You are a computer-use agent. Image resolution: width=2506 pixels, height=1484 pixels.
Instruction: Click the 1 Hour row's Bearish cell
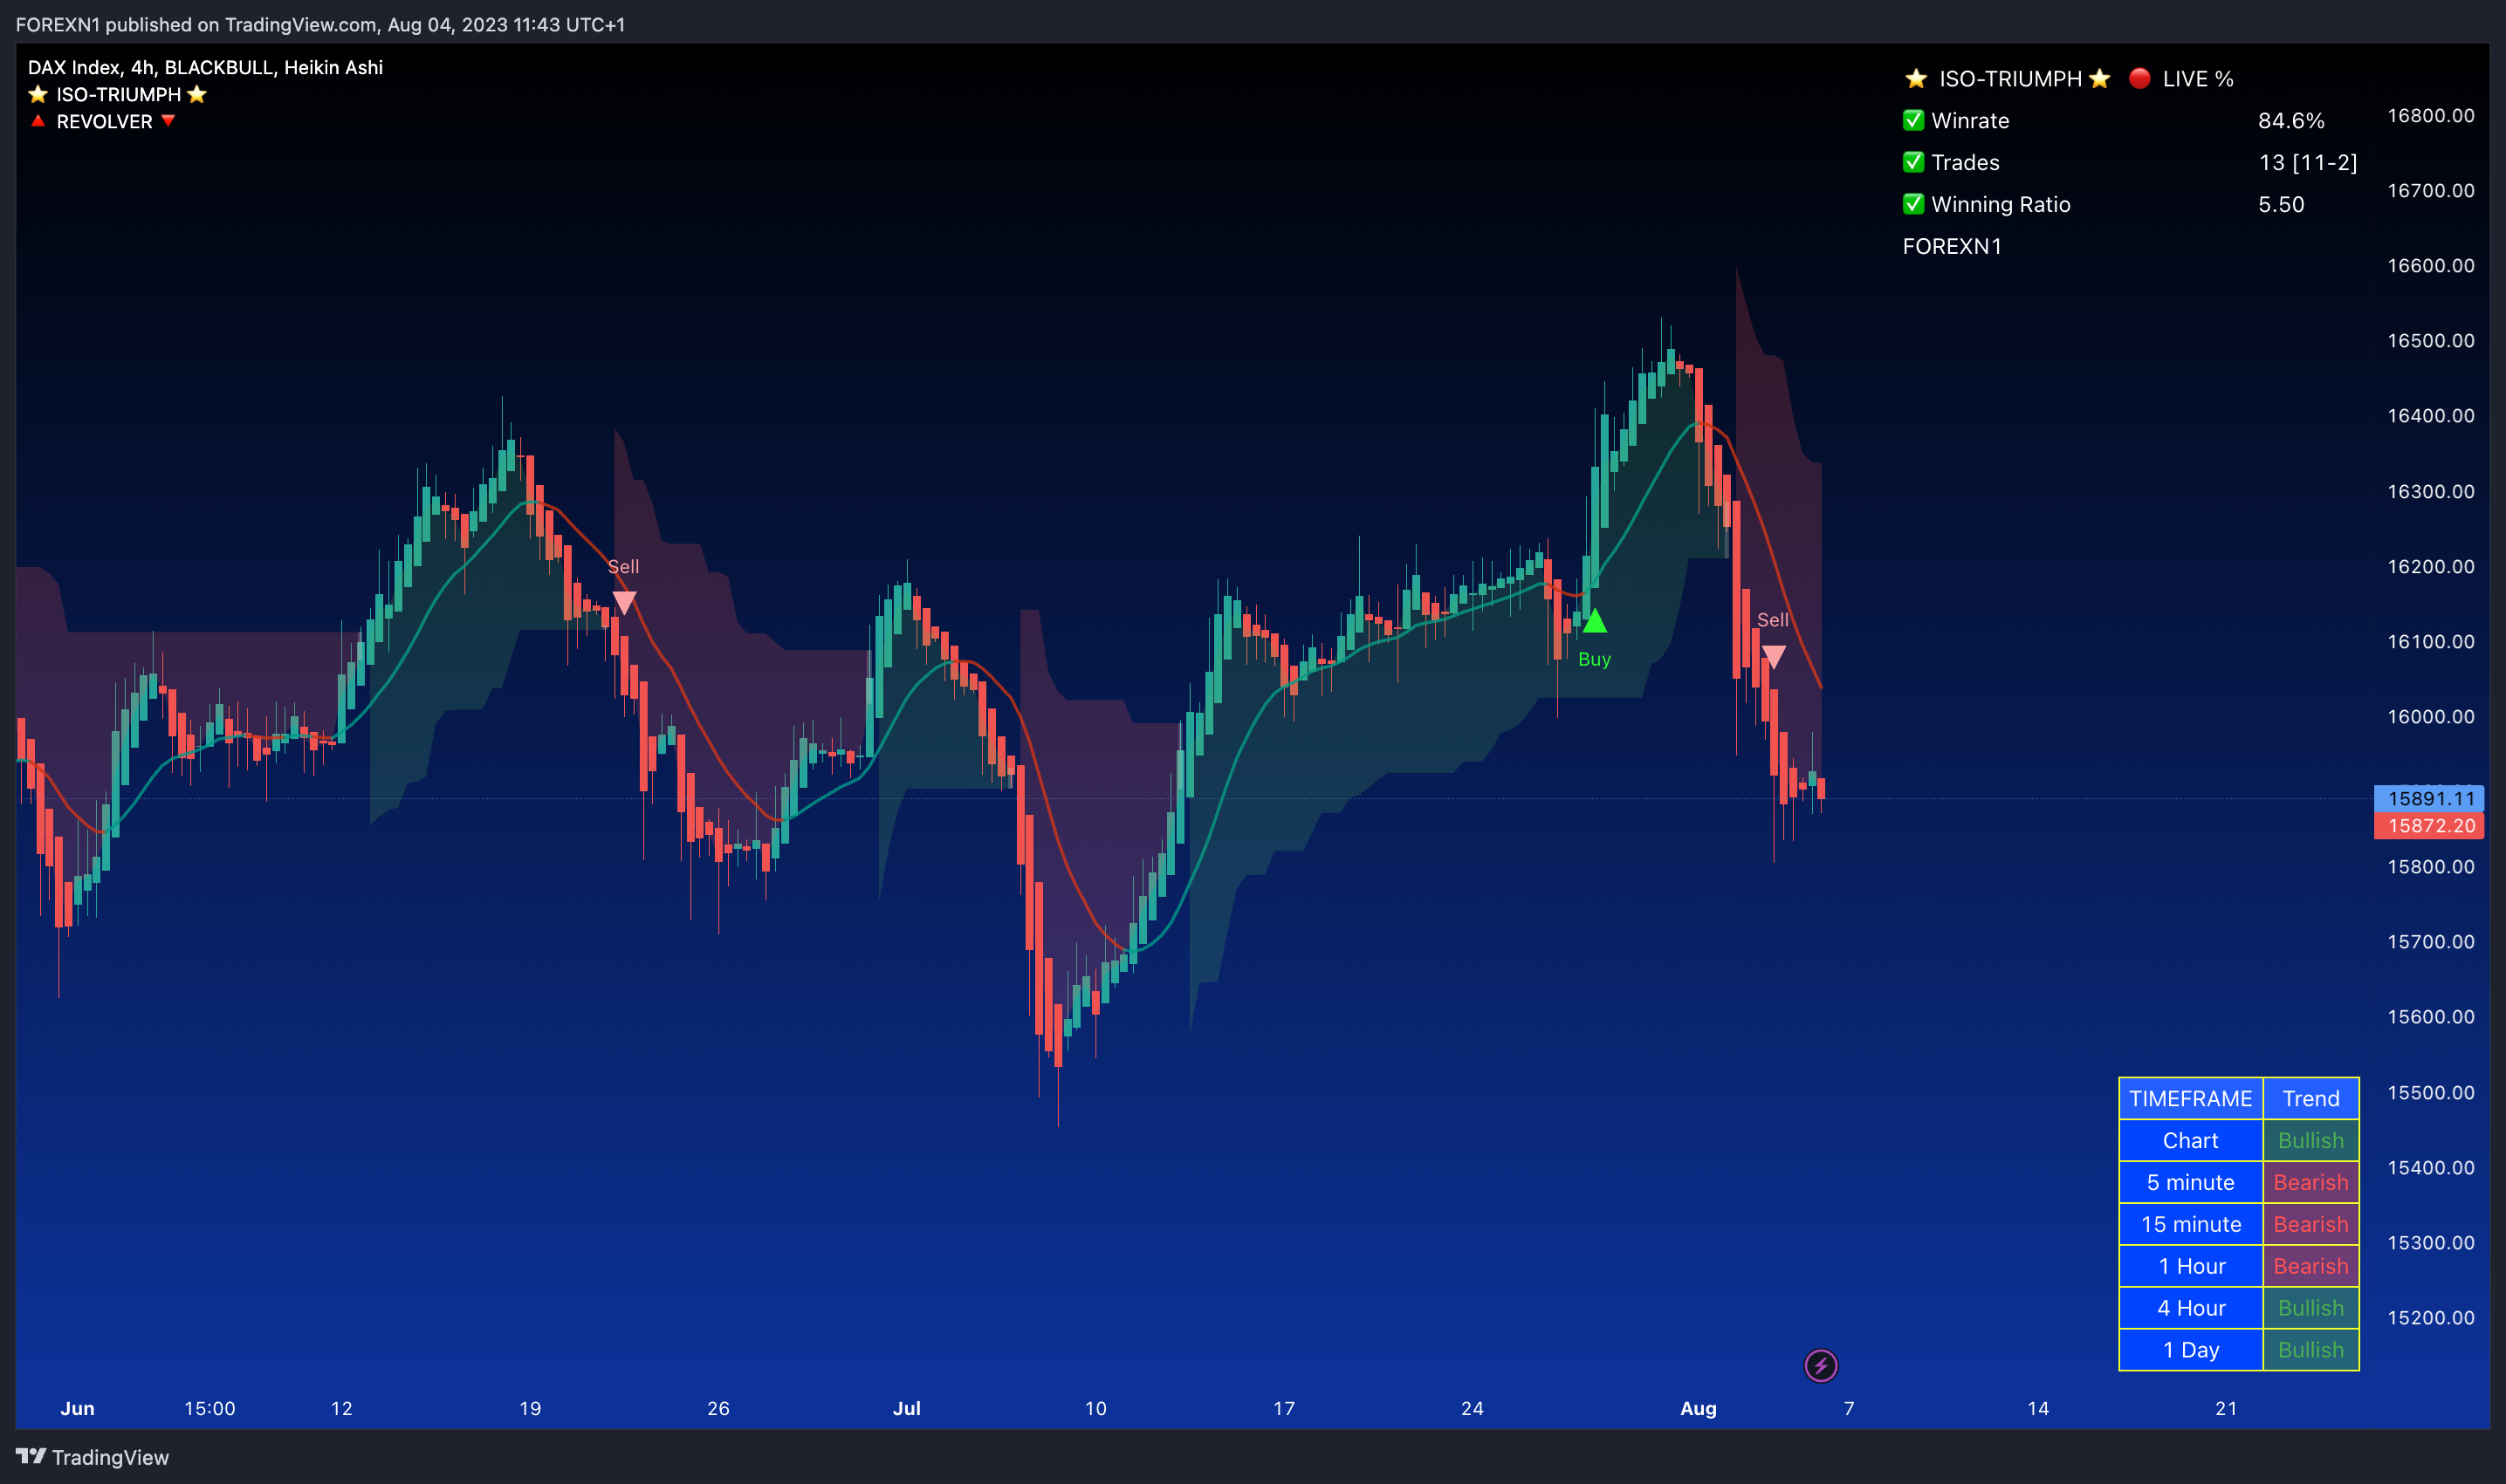point(2311,1266)
